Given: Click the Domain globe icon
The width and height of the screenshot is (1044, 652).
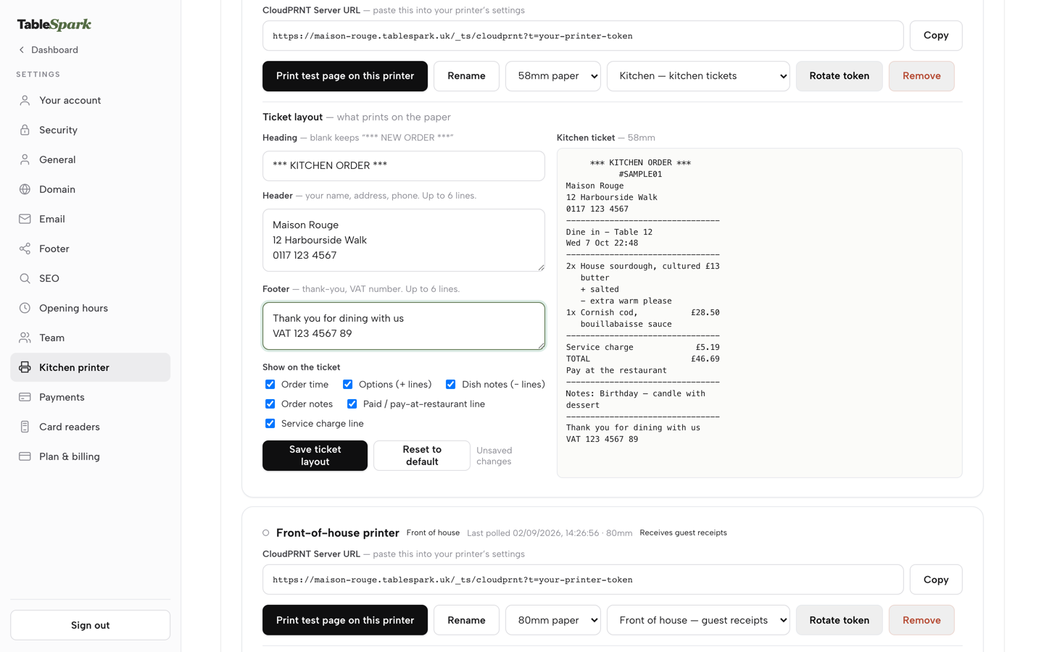Looking at the screenshot, I should coord(25,190).
